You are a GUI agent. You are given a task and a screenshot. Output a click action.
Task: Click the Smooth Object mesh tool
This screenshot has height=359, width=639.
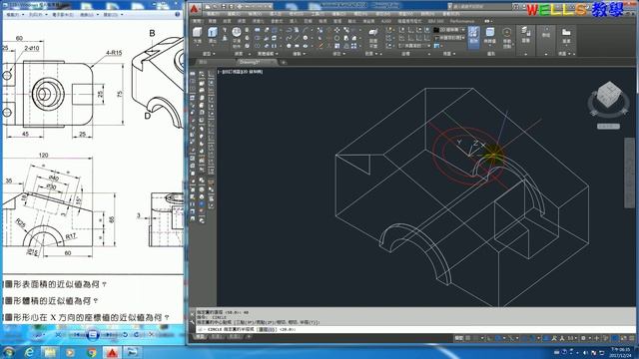point(237,37)
